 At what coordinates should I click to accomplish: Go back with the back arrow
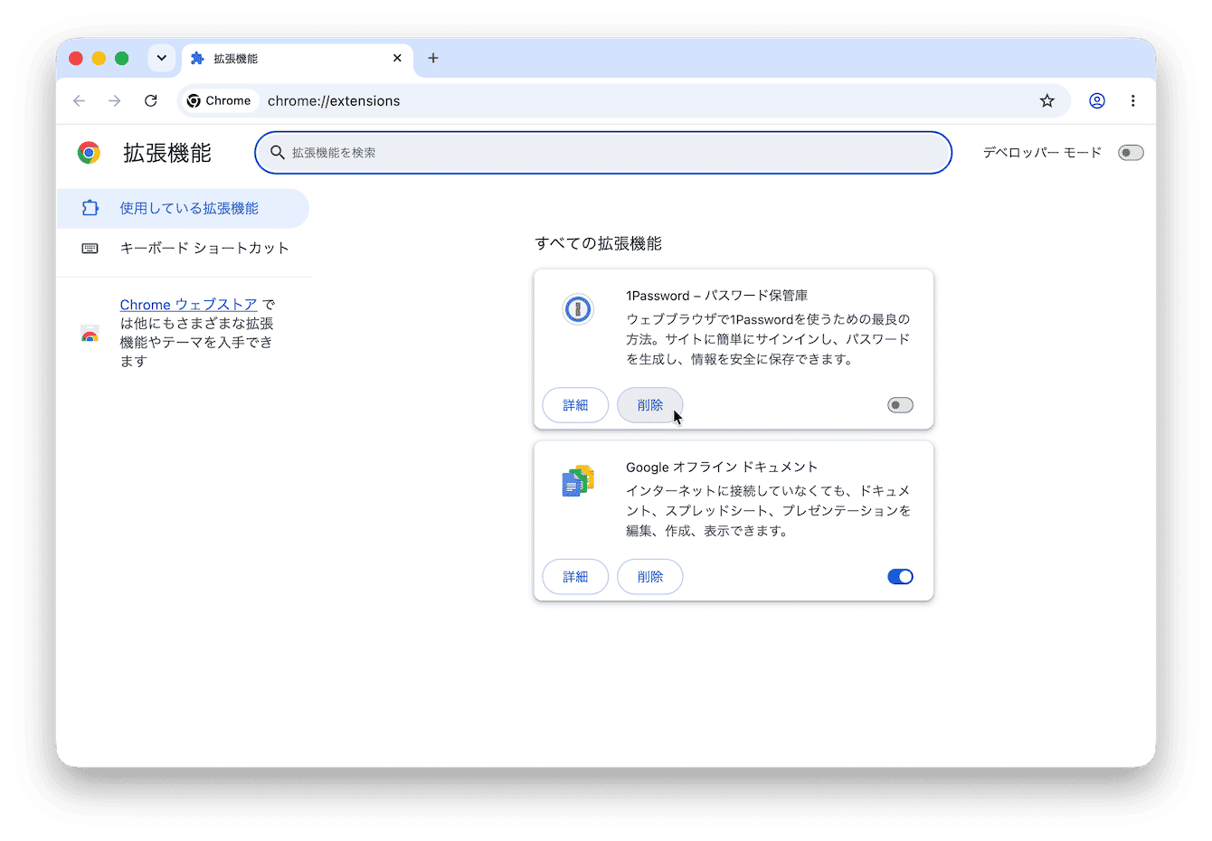[x=79, y=100]
